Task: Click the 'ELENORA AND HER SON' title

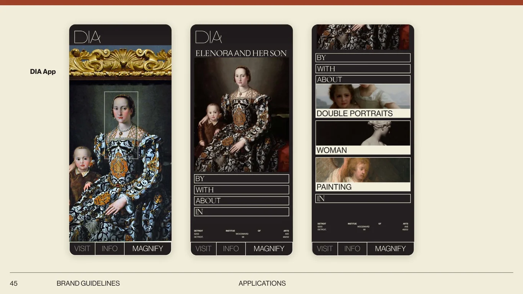Action: coord(241,54)
